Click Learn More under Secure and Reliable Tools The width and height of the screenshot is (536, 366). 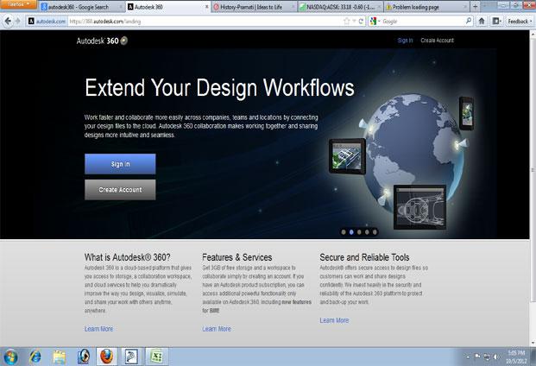[x=334, y=320]
